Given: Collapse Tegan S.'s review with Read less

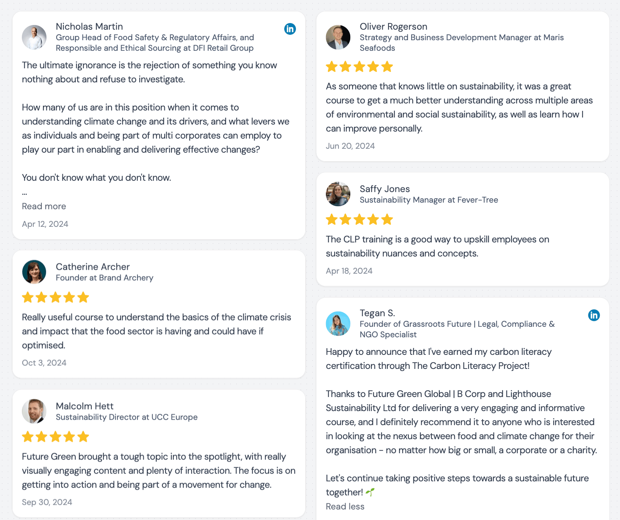Looking at the screenshot, I should [x=345, y=506].
